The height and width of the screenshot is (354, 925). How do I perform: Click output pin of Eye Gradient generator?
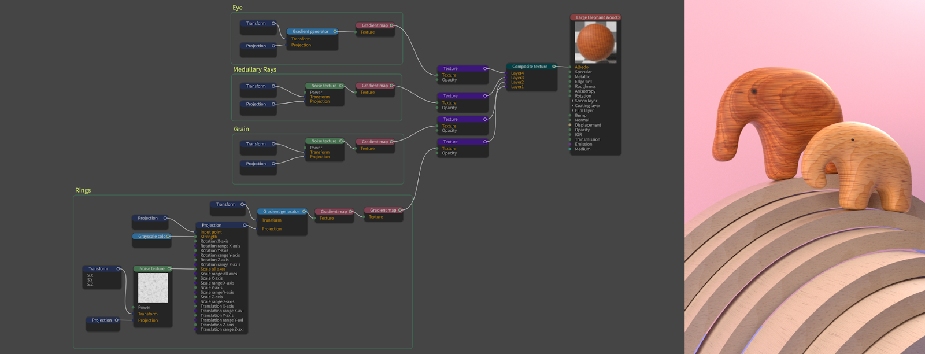335,32
